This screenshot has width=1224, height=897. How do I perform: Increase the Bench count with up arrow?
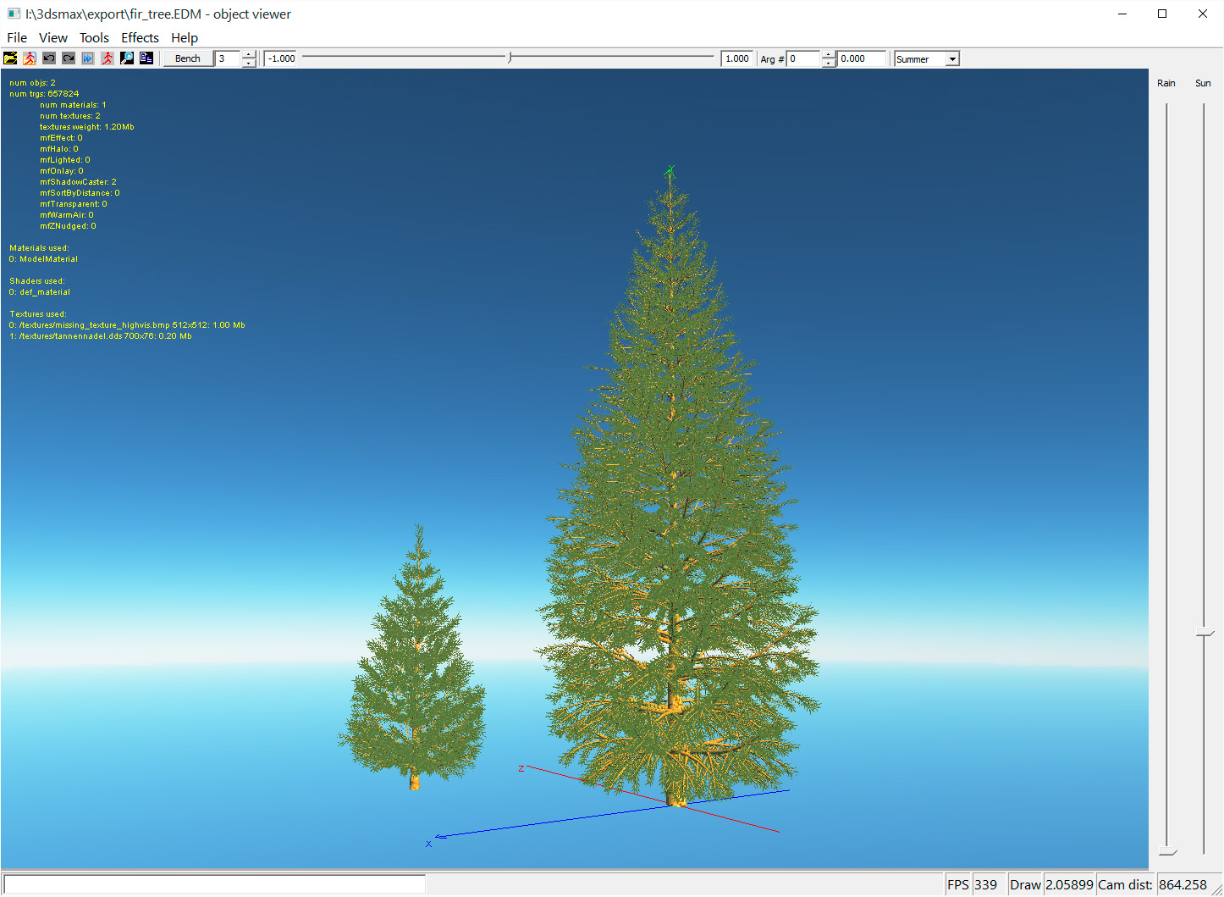pyautogui.click(x=249, y=55)
